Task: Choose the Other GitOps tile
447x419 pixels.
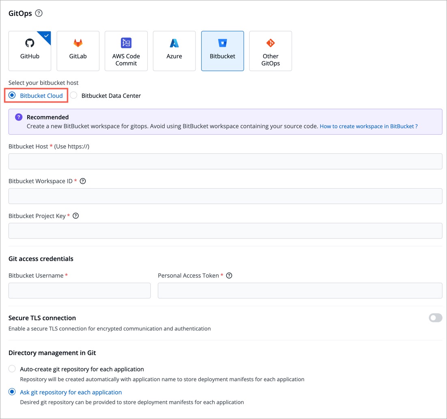Action: [270, 51]
